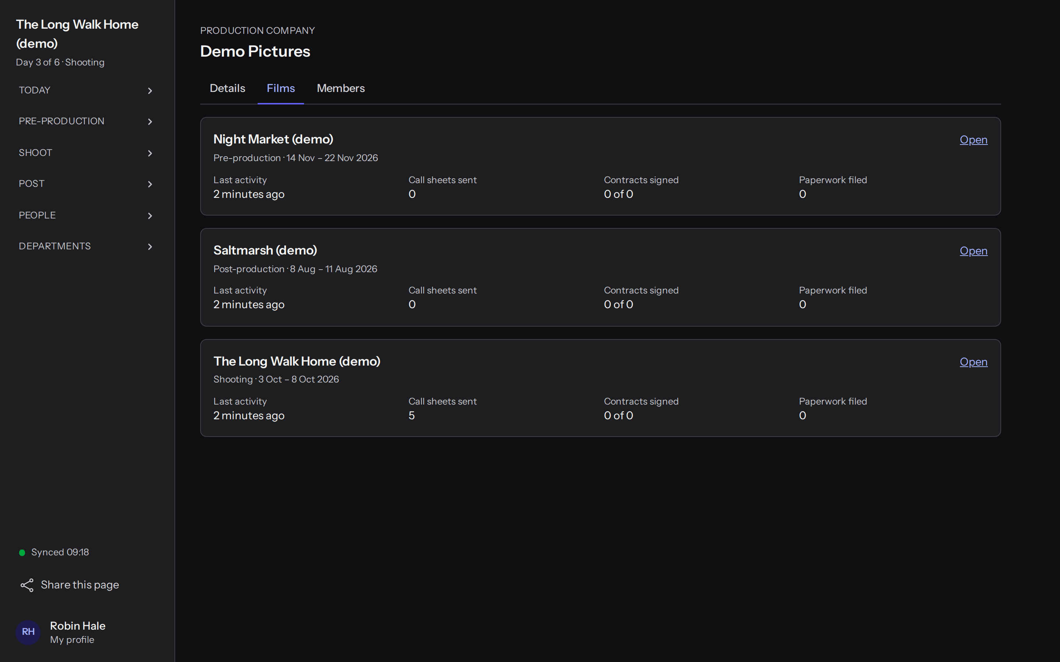Open The Long Walk Home (demo) film
1060x662 pixels.
click(973, 362)
